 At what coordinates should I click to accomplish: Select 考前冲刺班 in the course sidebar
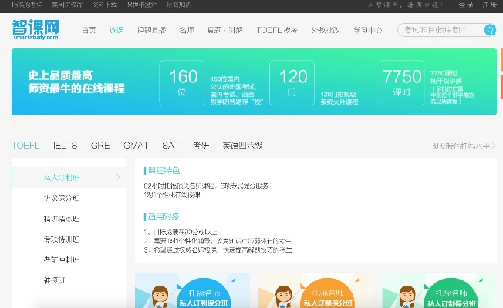61,259
